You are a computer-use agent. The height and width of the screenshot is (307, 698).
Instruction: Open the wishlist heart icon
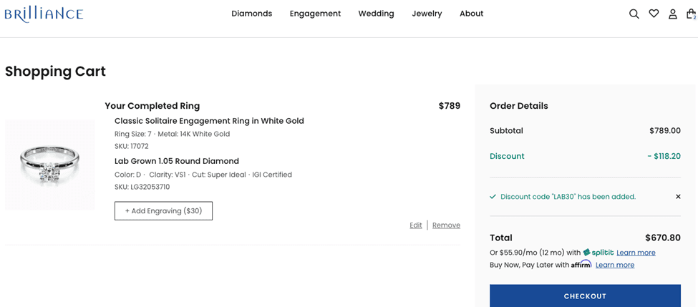point(654,14)
